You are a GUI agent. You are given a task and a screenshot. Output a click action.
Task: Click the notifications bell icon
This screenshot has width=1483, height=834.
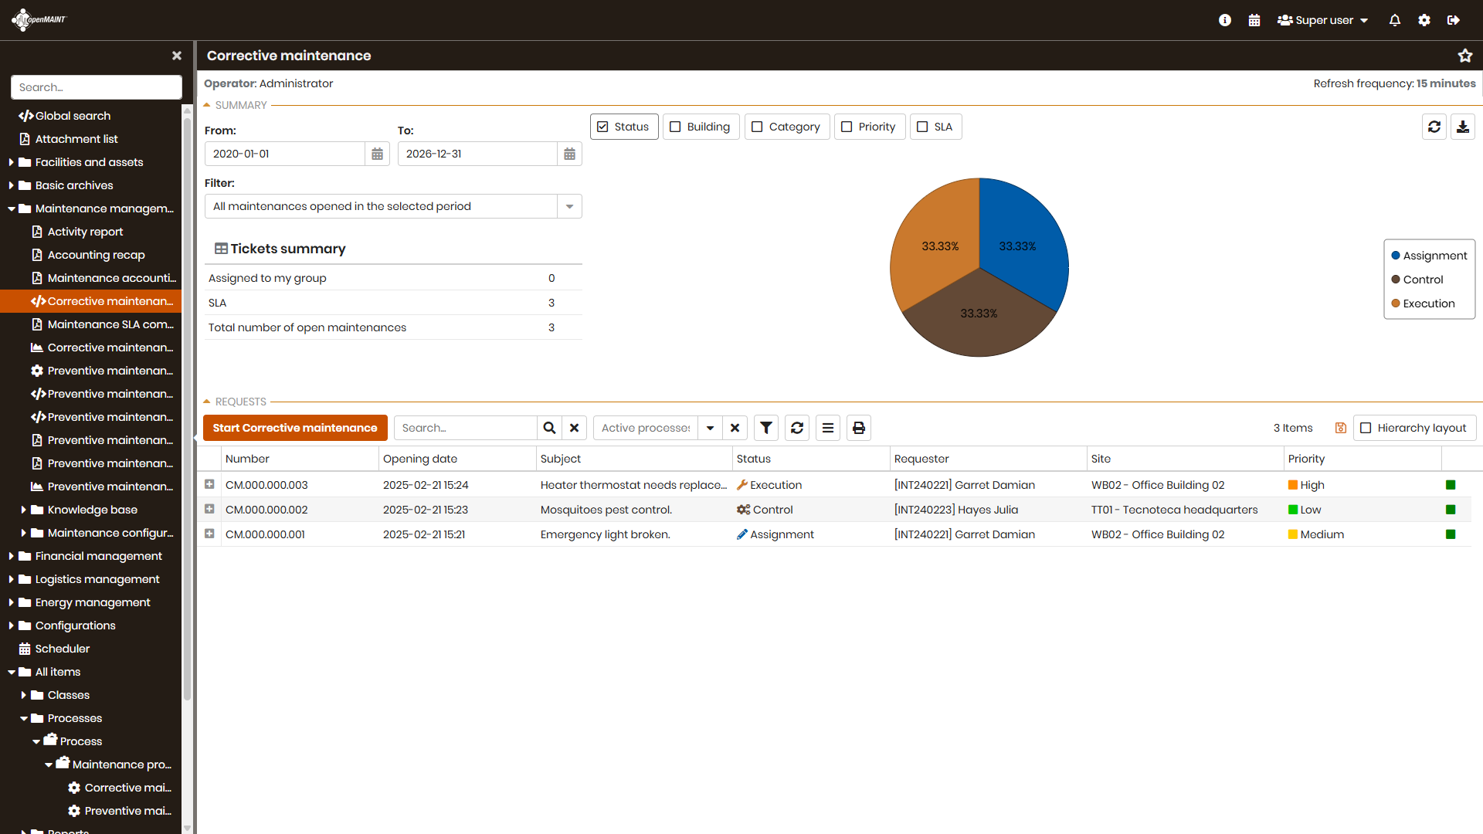tap(1394, 20)
